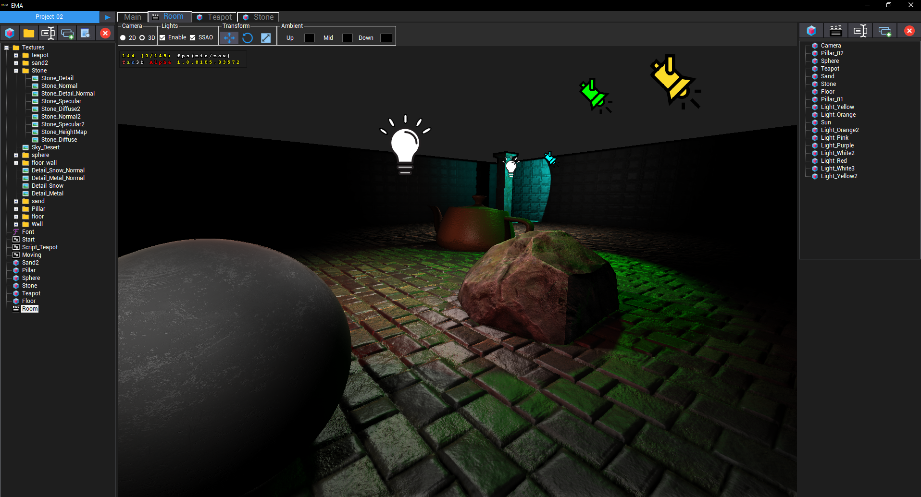This screenshot has height=497, width=921.
Task: Click the add-item icon in right panel toolbar
Action: click(884, 31)
